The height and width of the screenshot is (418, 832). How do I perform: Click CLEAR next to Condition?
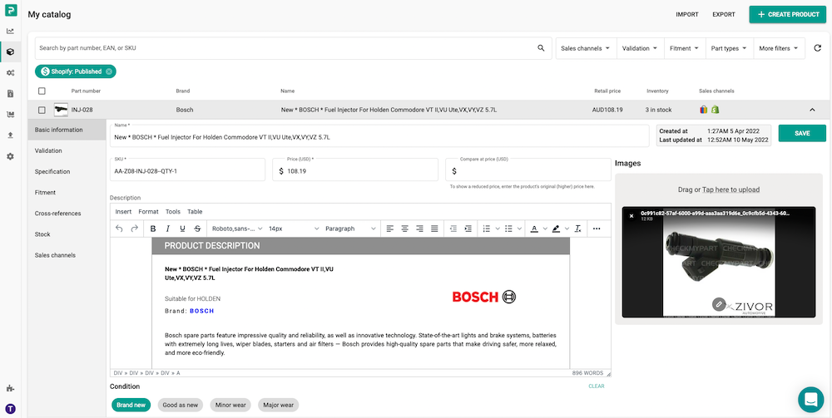click(597, 386)
